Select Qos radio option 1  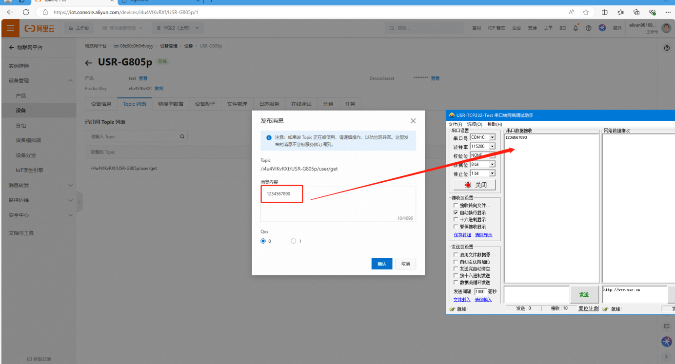pos(293,241)
